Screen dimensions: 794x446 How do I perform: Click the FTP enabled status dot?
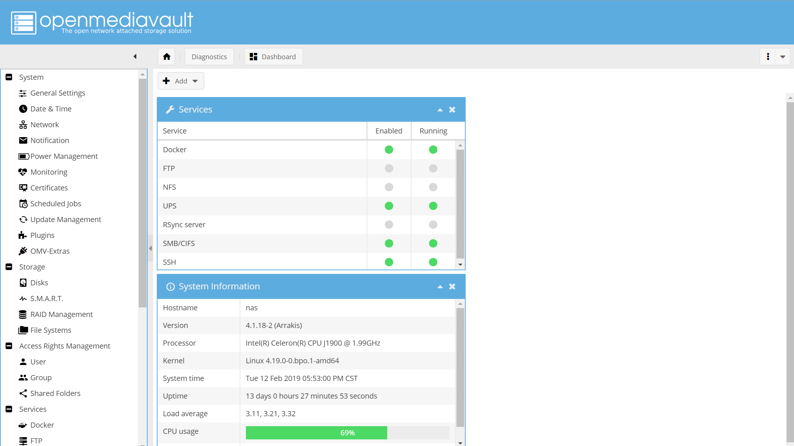coord(389,168)
